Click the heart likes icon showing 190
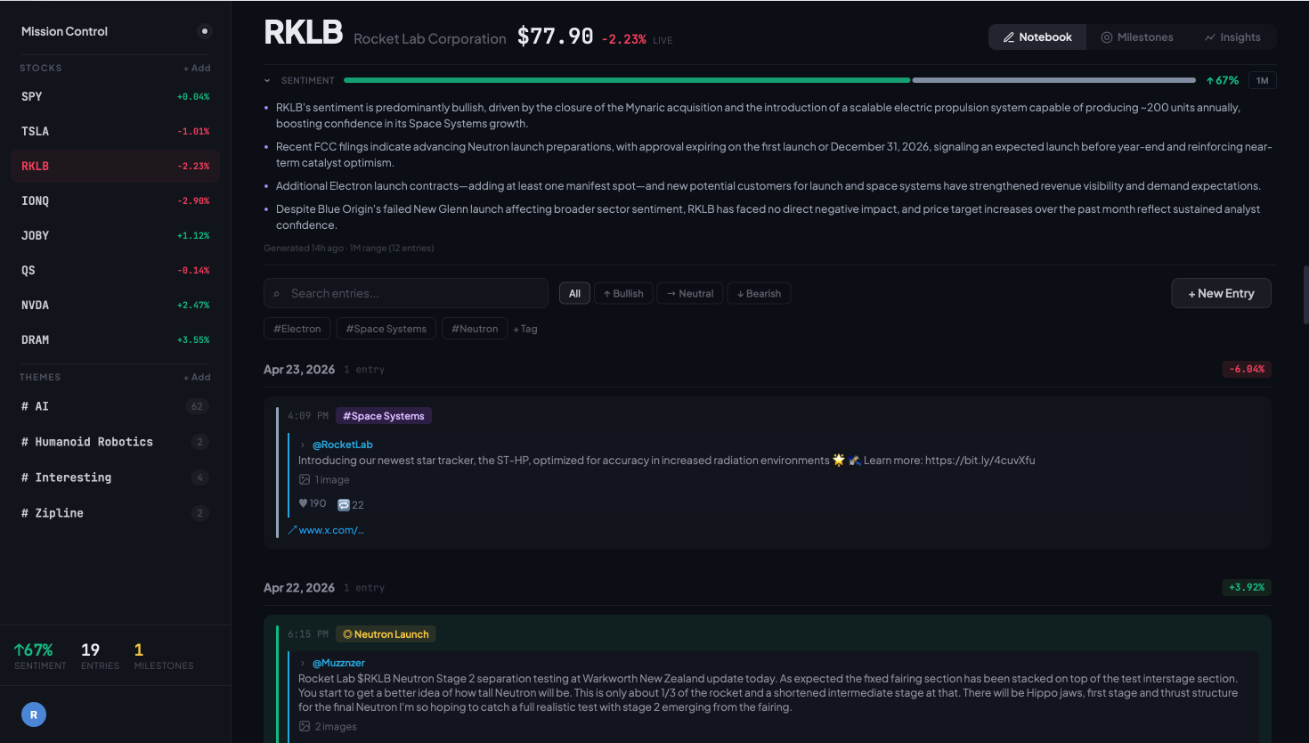1309x743 pixels. click(304, 503)
